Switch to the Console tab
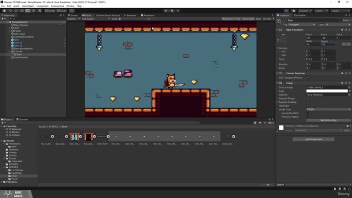The width and height of the screenshot is (352, 198). coord(22,119)
